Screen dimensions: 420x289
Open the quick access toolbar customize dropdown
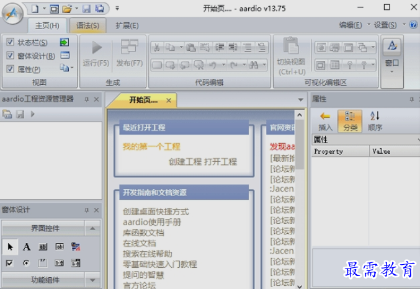[117, 9]
